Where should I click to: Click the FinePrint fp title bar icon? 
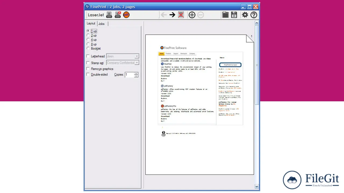coord(87,6)
